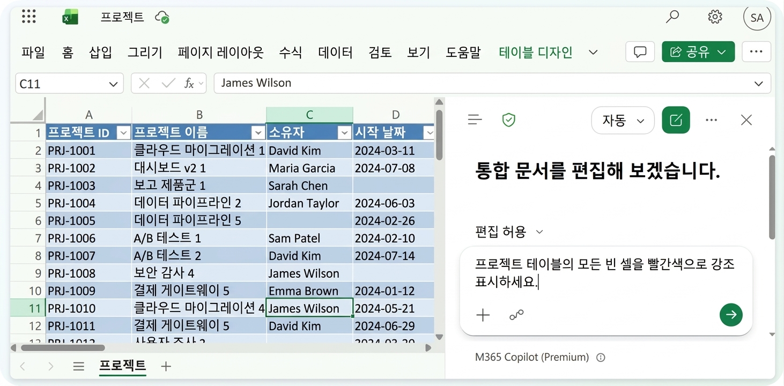Open the search magnifier in title bar

tap(672, 17)
